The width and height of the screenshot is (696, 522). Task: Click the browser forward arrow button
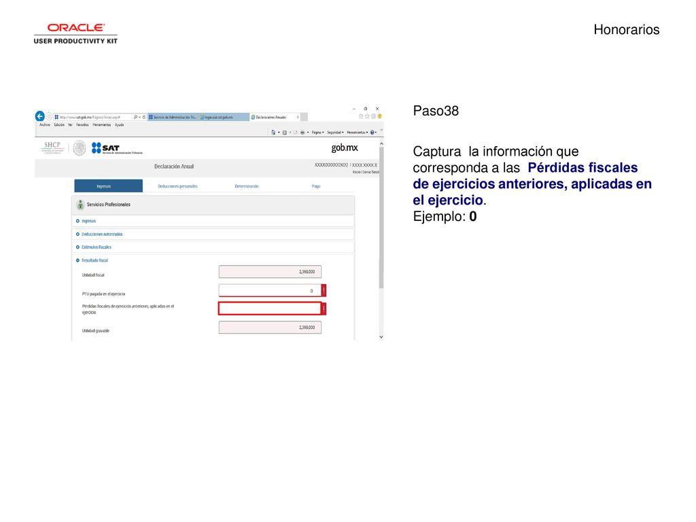click(49, 116)
